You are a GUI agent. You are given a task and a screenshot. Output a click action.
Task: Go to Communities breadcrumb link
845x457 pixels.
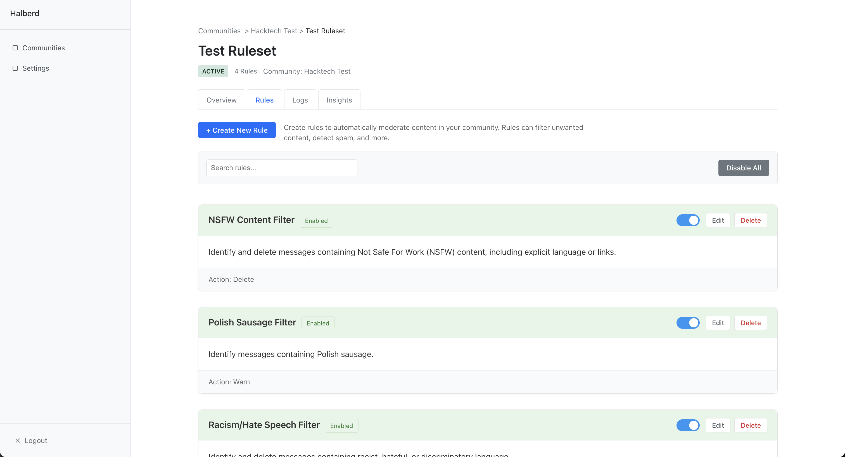[x=219, y=31]
